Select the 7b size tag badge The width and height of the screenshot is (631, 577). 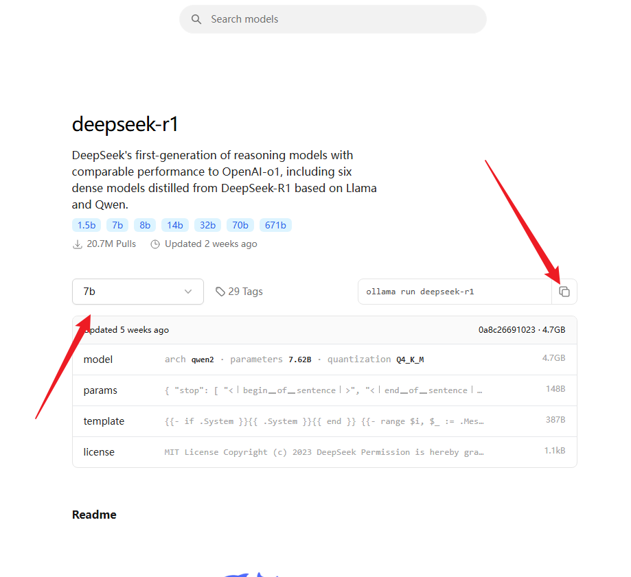coord(117,225)
